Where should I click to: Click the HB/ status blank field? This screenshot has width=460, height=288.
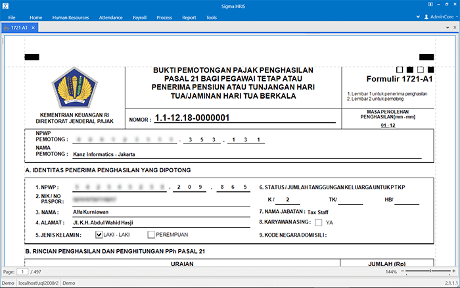coord(407,201)
